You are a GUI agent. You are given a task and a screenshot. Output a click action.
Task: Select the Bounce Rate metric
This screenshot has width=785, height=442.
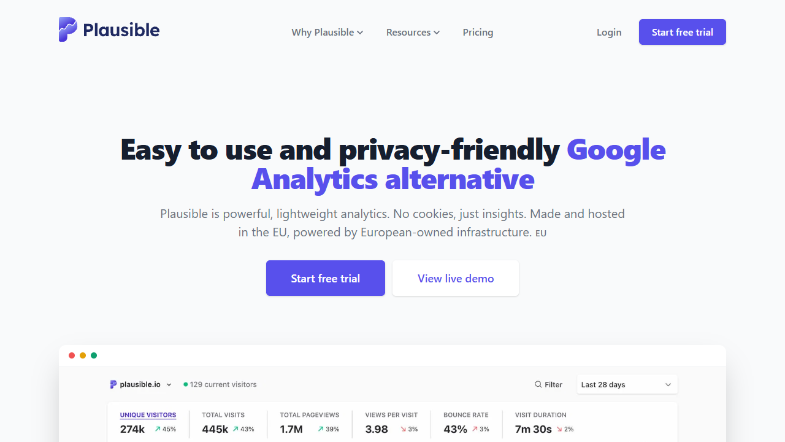466,415
